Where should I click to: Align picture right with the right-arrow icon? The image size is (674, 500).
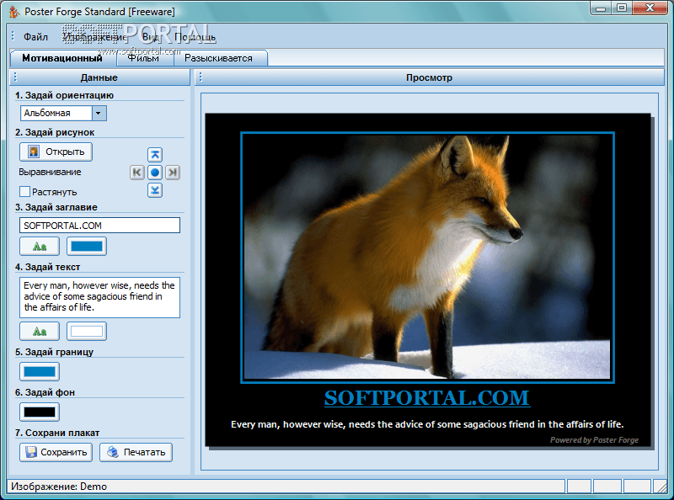(x=173, y=173)
